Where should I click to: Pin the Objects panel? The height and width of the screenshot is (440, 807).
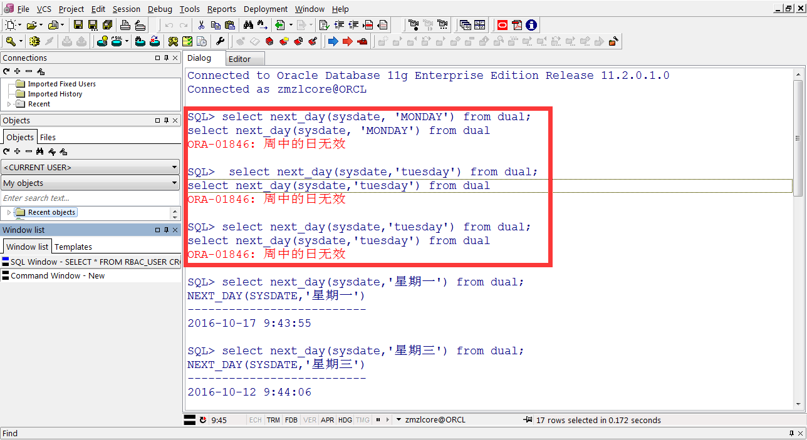166,120
